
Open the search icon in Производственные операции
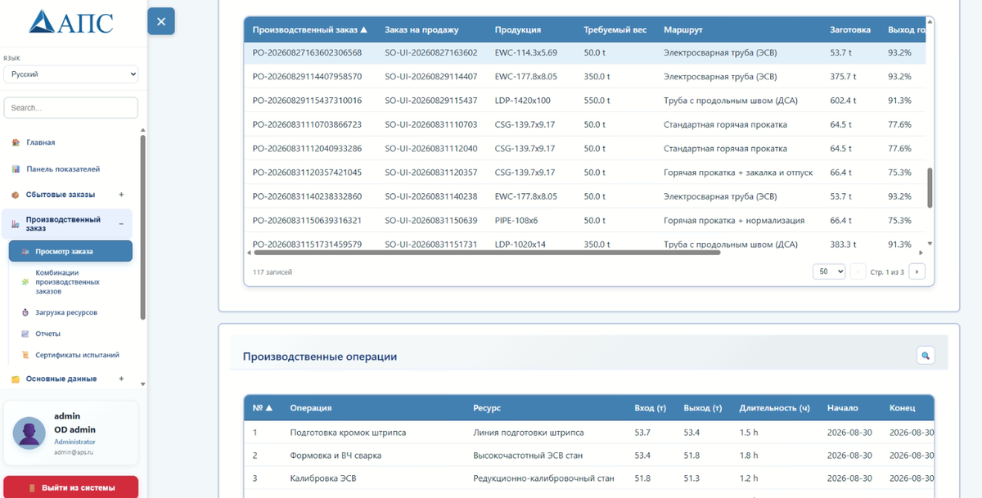pyautogui.click(x=926, y=356)
